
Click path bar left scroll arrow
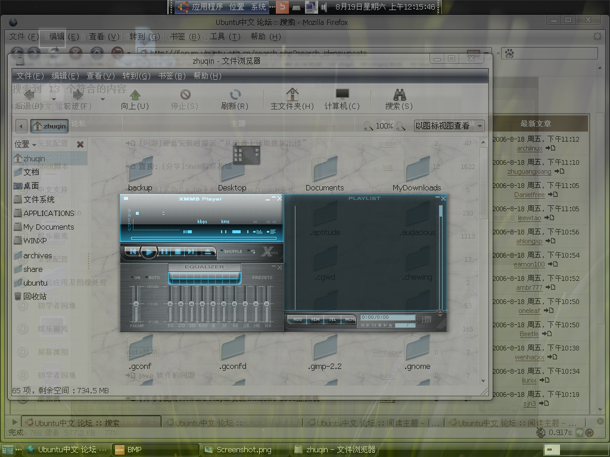click(x=21, y=126)
